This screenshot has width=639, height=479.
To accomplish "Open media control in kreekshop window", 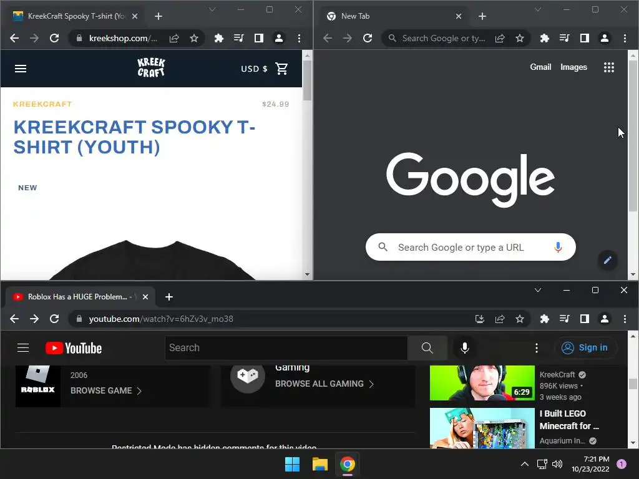I will click(239, 38).
